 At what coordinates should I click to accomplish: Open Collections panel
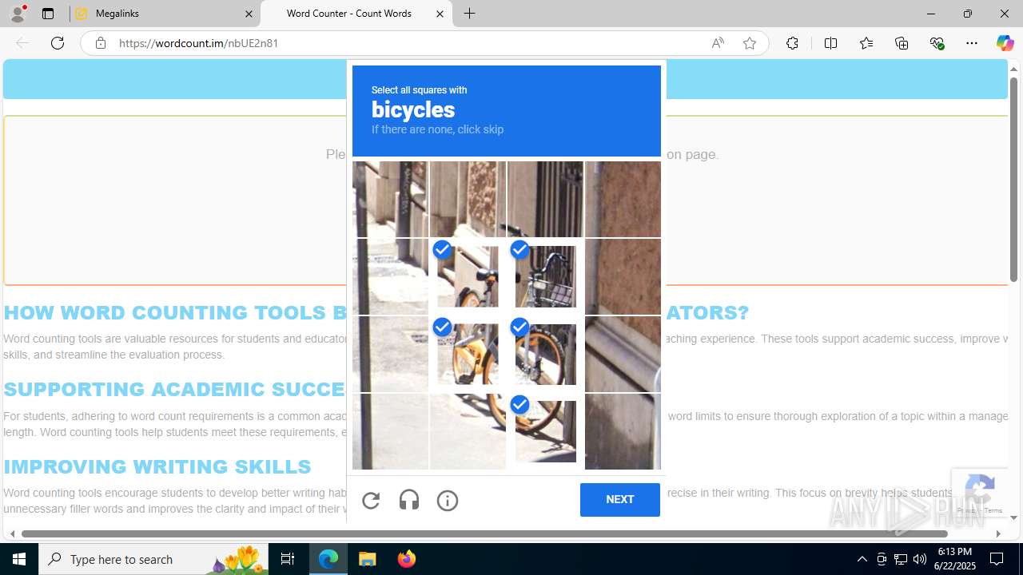(902, 43)
